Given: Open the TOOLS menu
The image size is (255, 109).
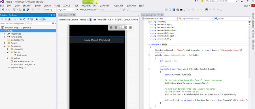Looking at the screenshot, I should coord(67,6).
